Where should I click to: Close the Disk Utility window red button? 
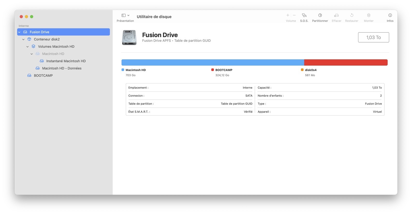point(21,17)
